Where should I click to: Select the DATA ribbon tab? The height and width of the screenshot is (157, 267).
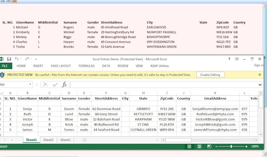click(x=106, y=66)
